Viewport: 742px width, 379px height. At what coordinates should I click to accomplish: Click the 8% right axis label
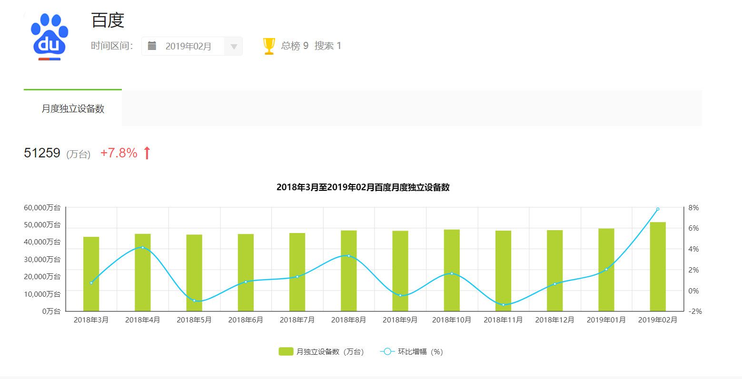click(693, 208)
